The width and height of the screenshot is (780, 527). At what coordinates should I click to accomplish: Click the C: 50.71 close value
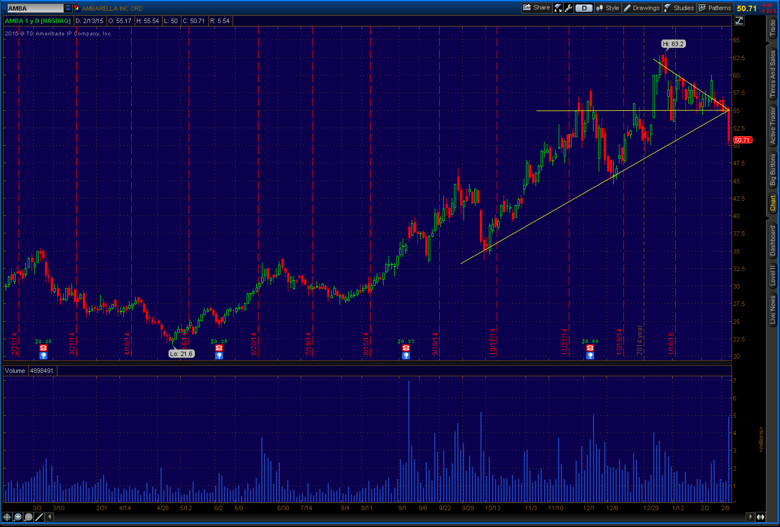pyautogui.click(x=194, y=21)
